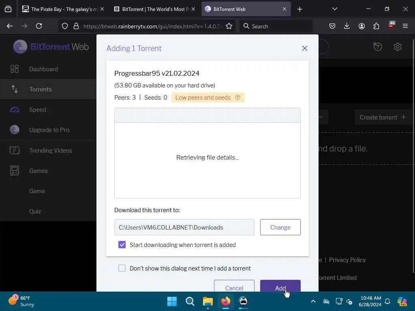Image resolution: width=415 pixels, height=311 pixels.
Task: Show hidden system tray icons
Action: [313, 301]
